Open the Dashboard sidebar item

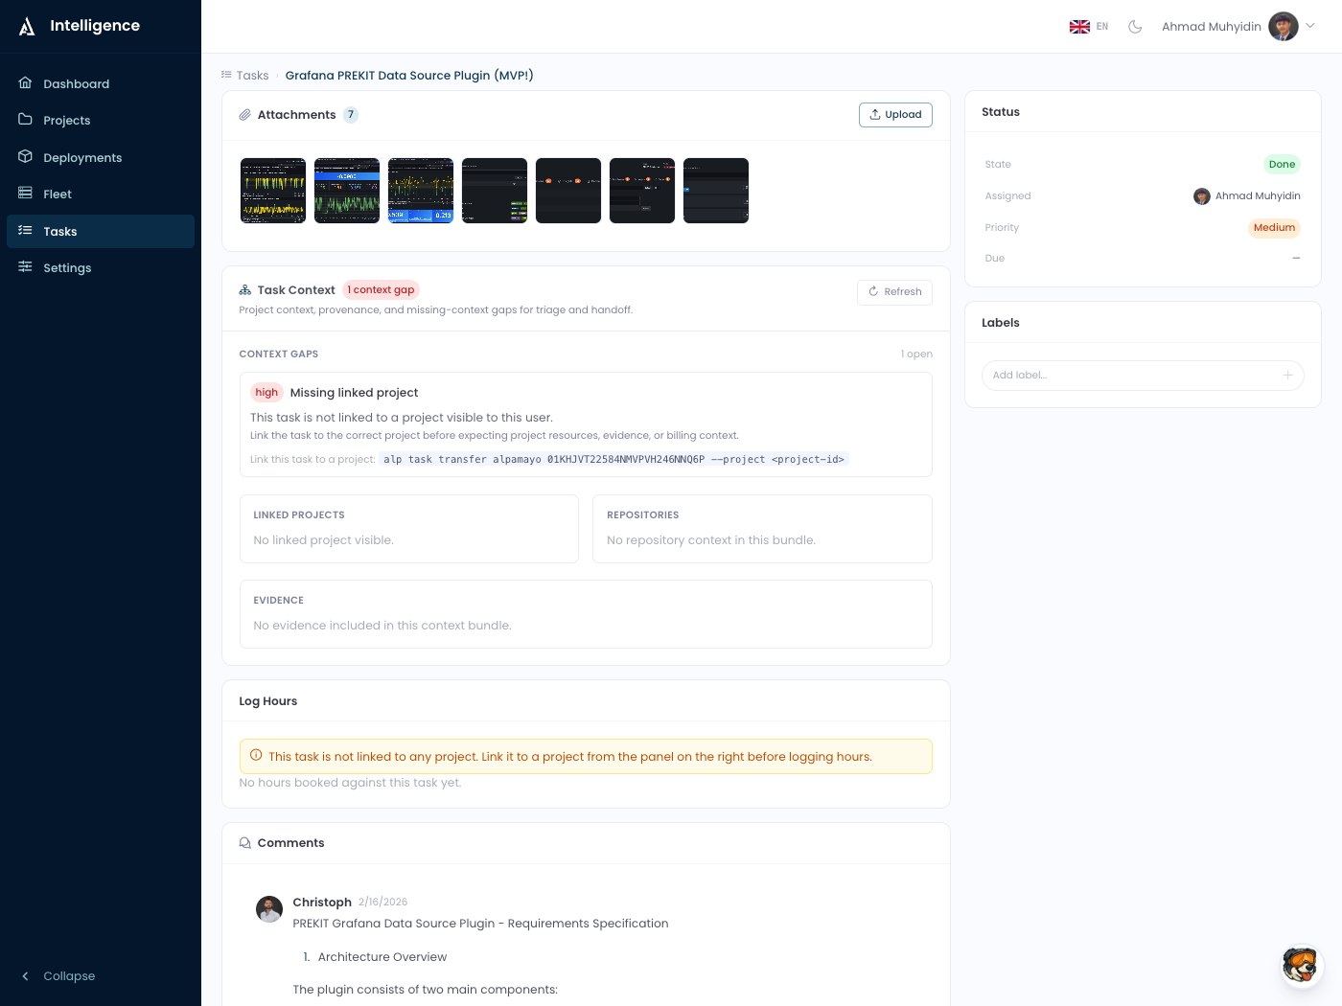pos(101,83)
